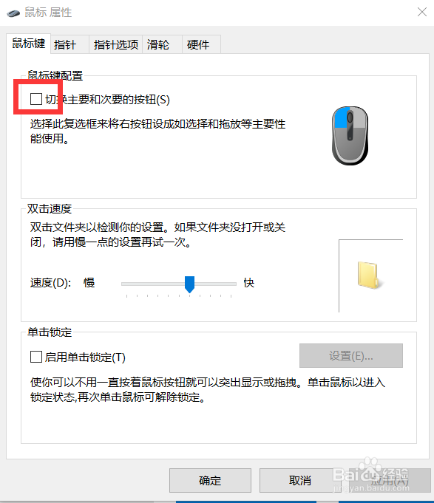The width and height of the screenshot is (434, 503).
Task: Click the 应用(A) button
Action: click(x=390, y=480)
